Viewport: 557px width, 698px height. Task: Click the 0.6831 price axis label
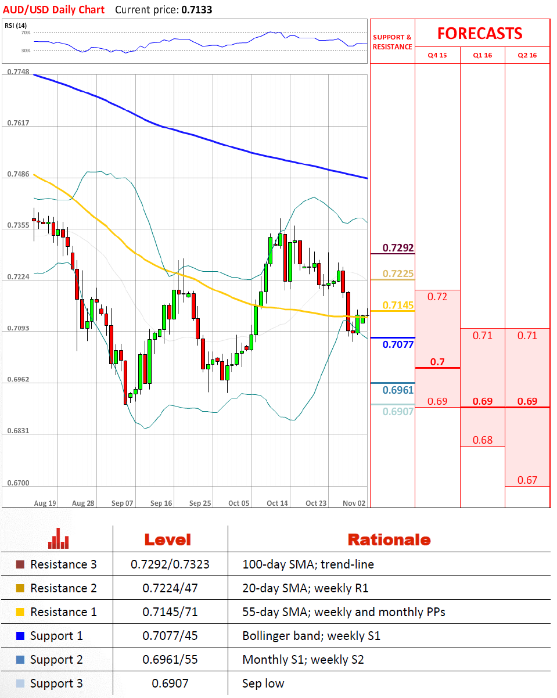18,431
